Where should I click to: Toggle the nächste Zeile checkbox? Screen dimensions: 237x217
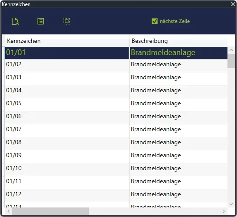pos(155,21)
